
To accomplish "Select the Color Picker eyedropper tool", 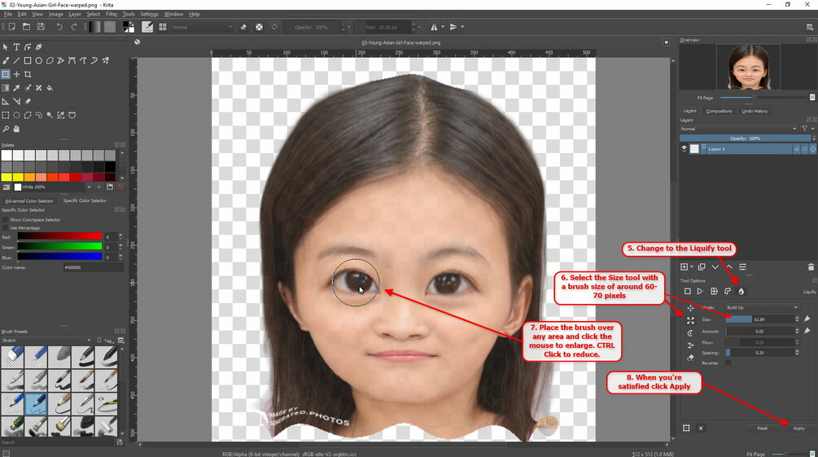I will click(16, 88).
